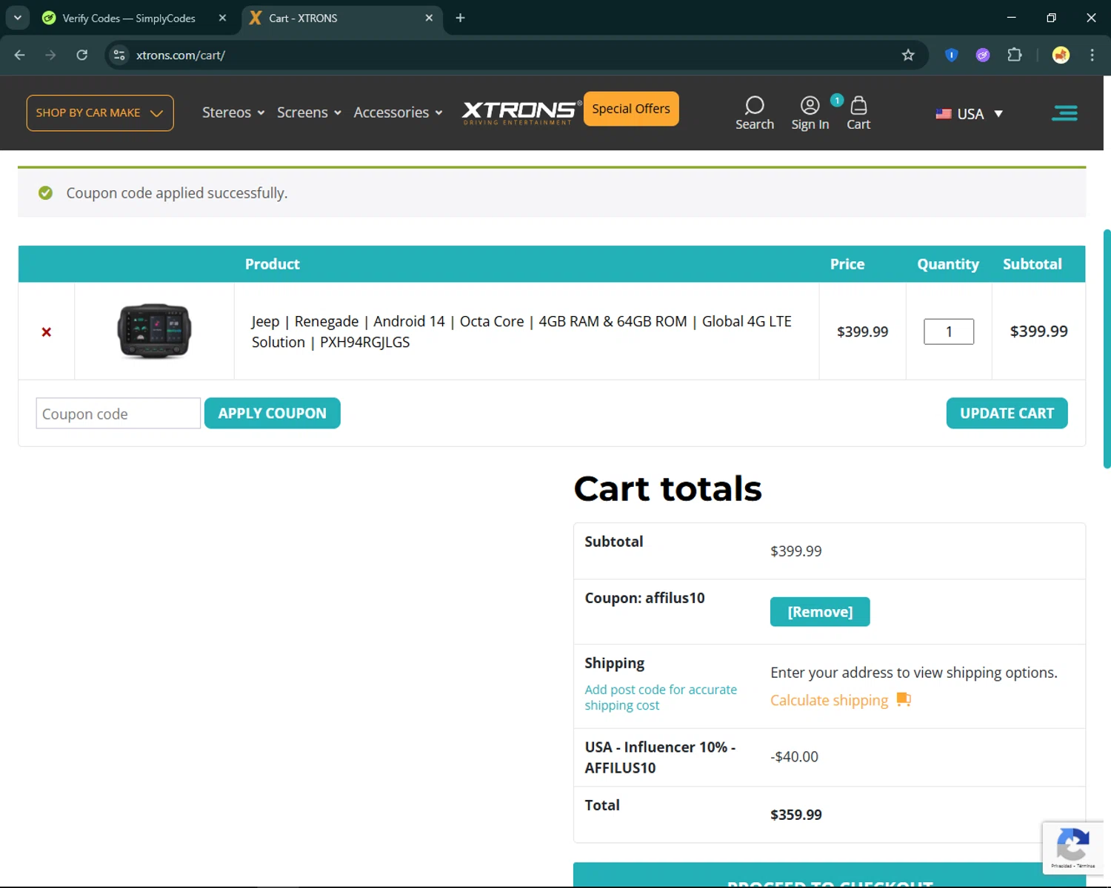
Task: Open the Search icon in site header
Action: 754,113
